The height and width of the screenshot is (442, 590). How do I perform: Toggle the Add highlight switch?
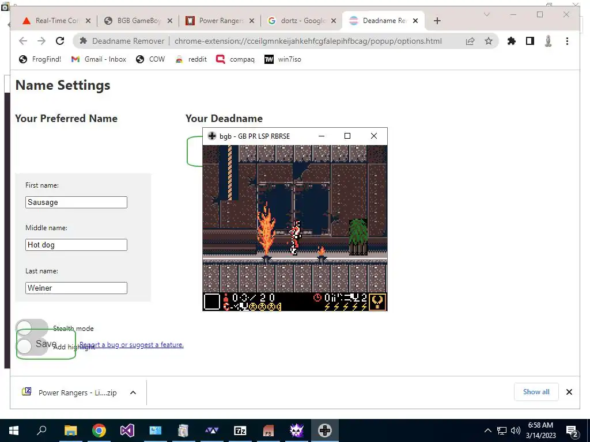point(32,346)
